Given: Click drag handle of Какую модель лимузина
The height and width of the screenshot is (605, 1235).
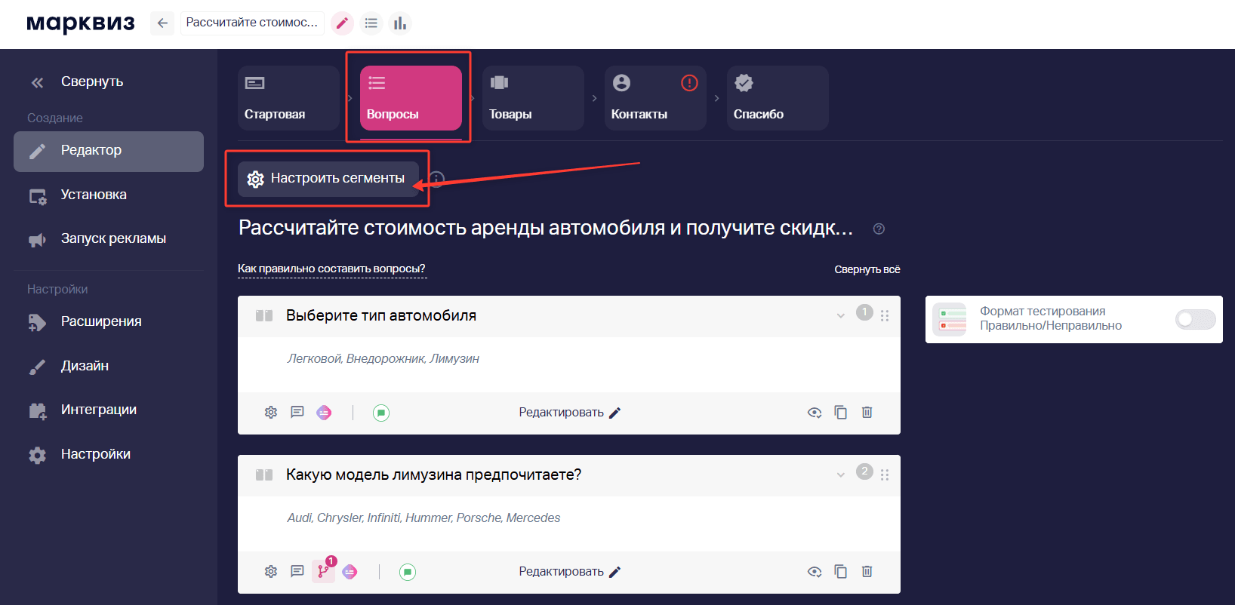Looking at the screenshot, I should 885,475.
